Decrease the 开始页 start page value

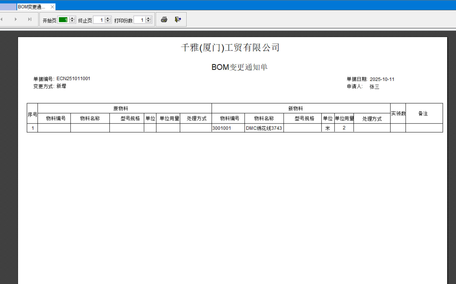[x=72, y=21]
